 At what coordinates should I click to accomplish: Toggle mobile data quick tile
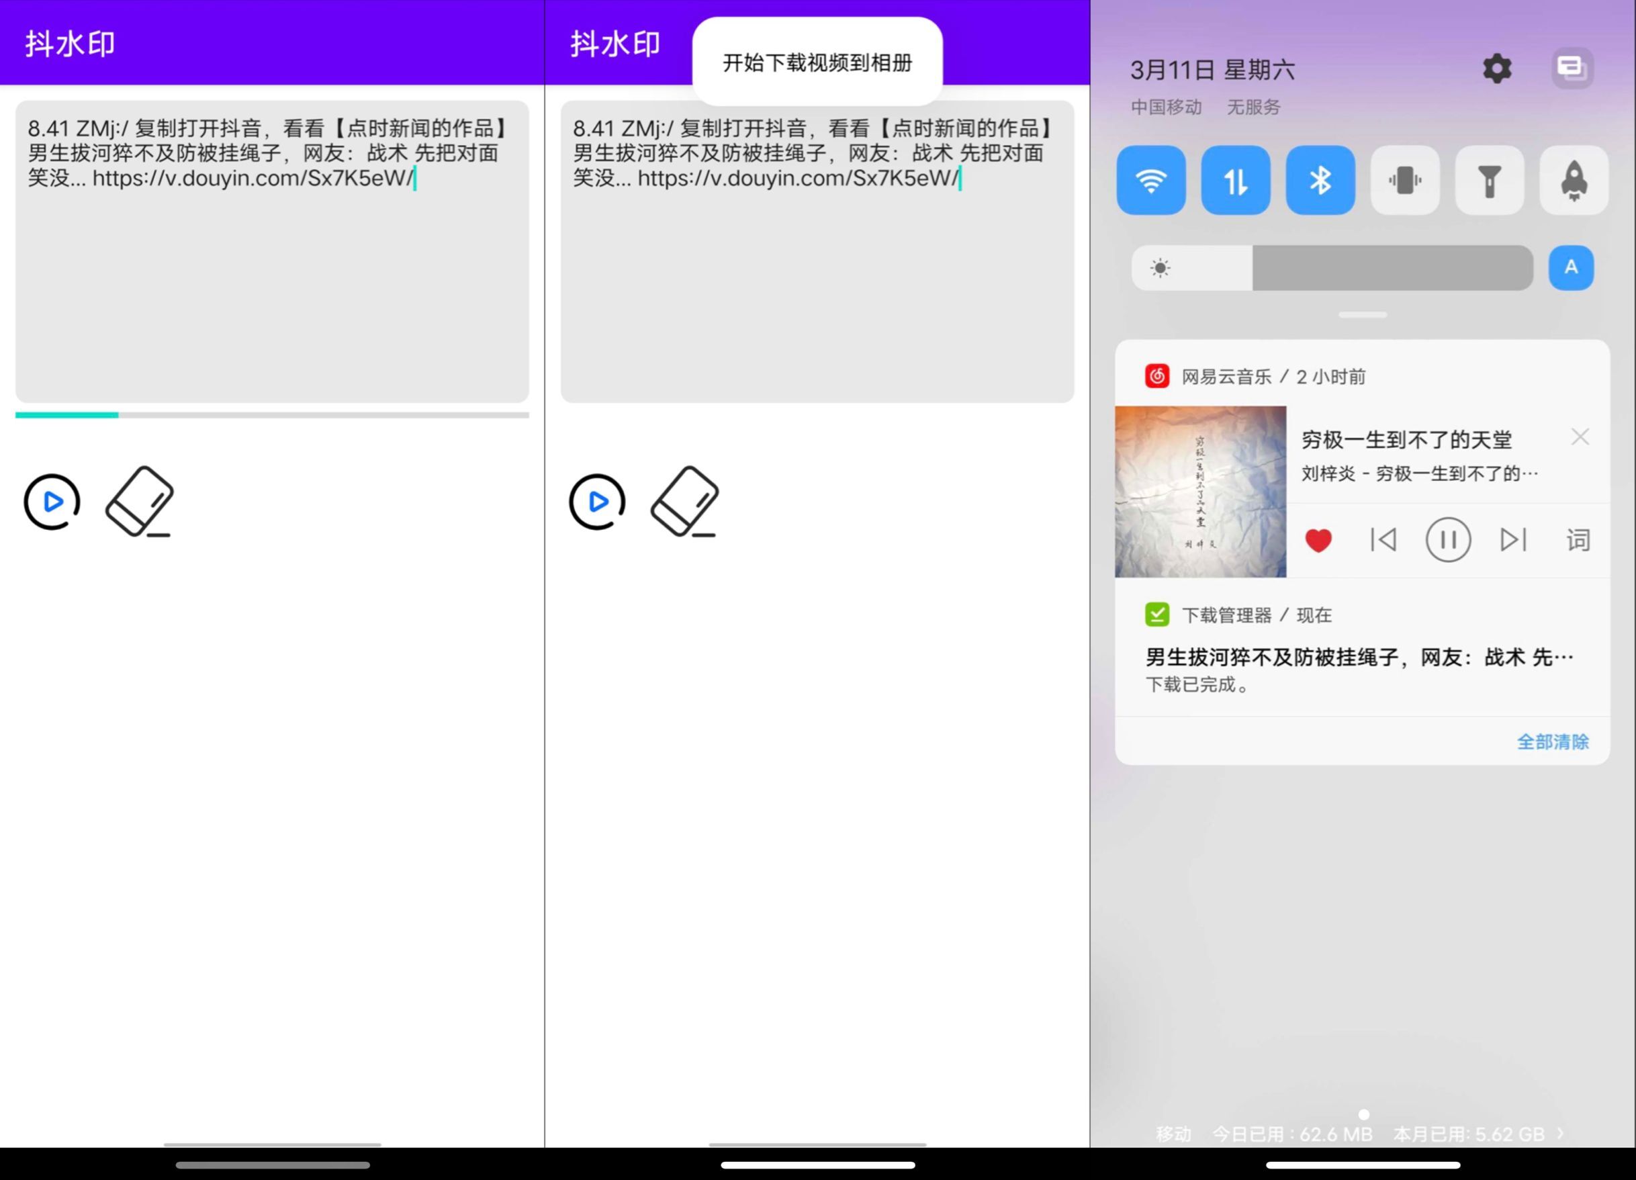pos(1235,180)
